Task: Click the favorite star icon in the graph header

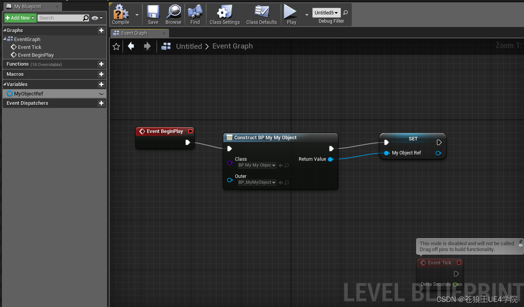Action: 116,47
